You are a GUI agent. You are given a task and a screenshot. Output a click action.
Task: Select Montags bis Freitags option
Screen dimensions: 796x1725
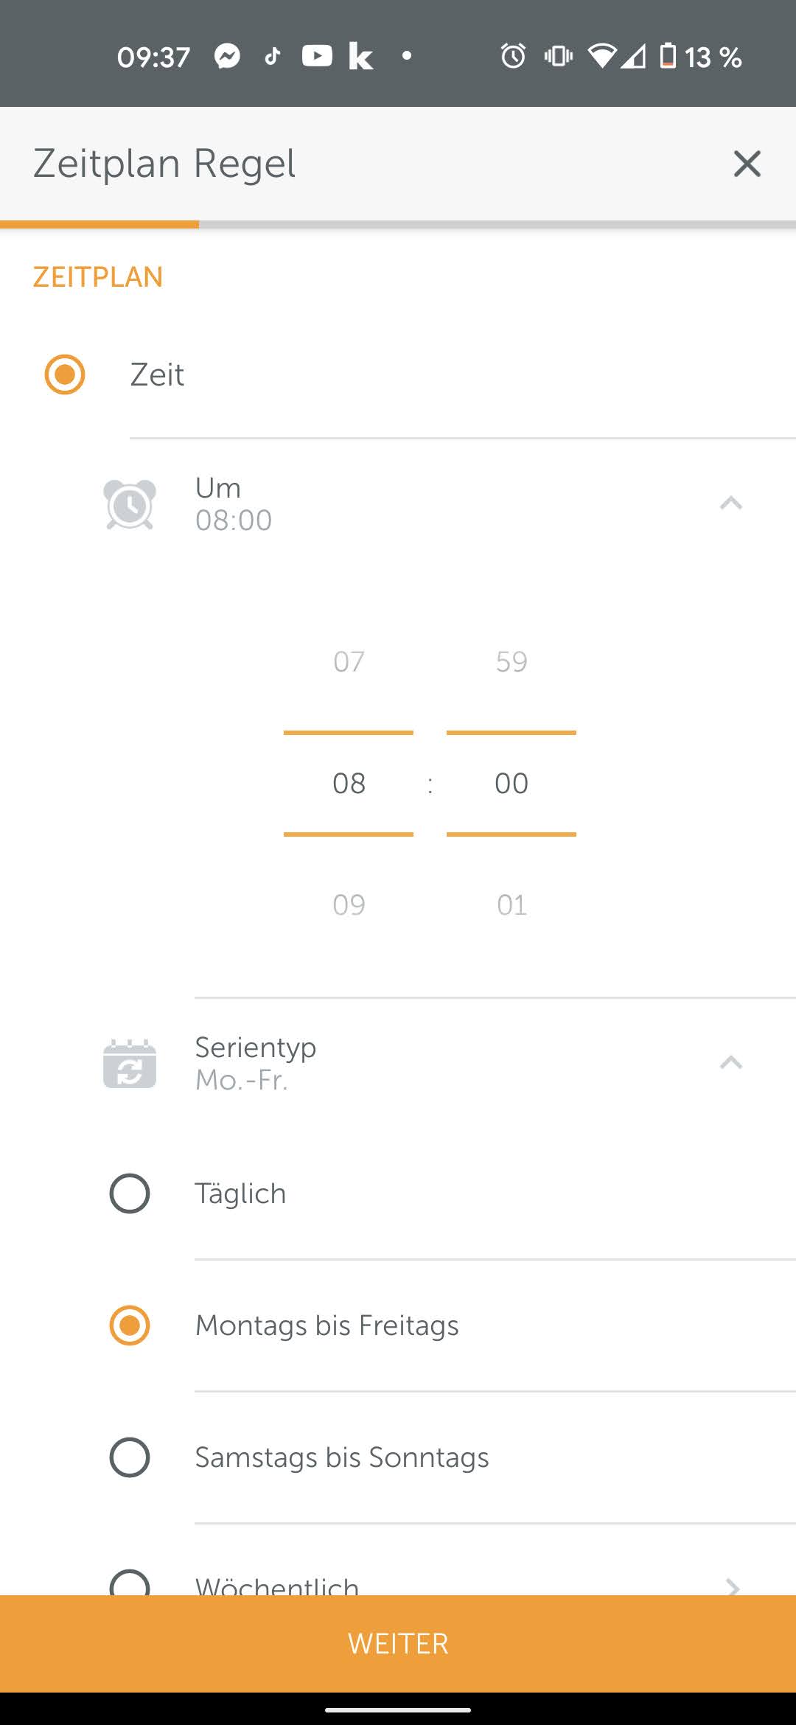pos(130,1325)
